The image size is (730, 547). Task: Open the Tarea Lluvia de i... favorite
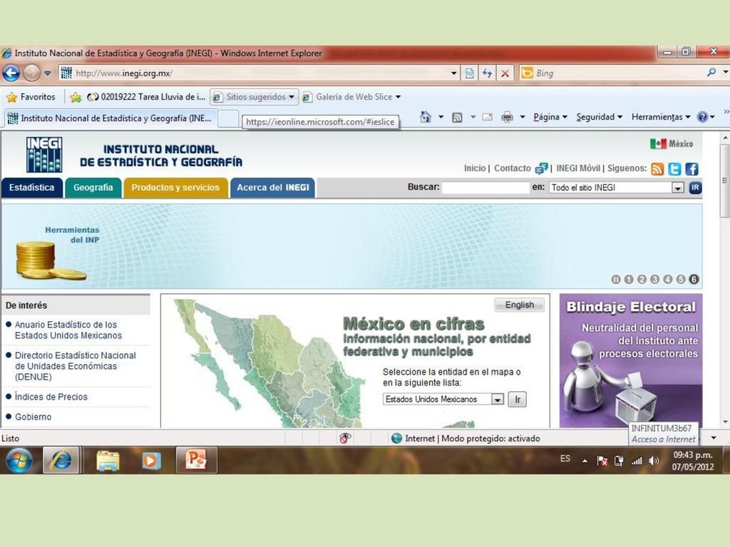[x=146, y=97]
